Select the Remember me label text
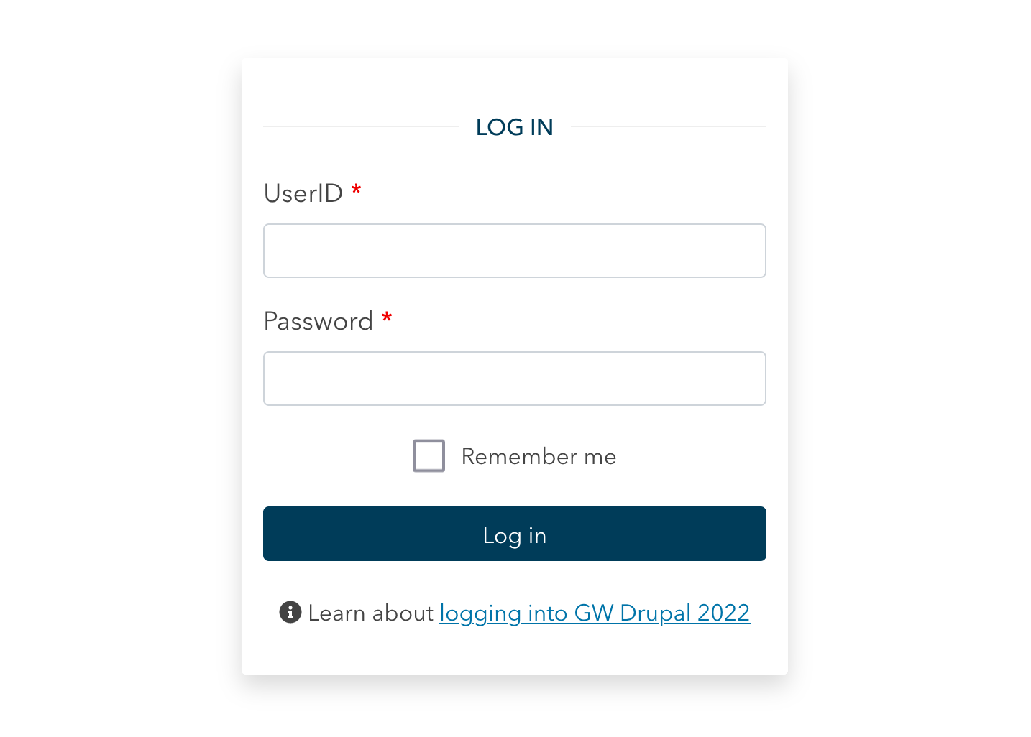 (x=538, y=456)
